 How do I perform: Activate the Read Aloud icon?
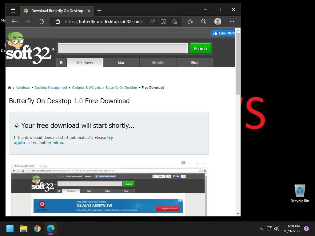pos(153,22)
